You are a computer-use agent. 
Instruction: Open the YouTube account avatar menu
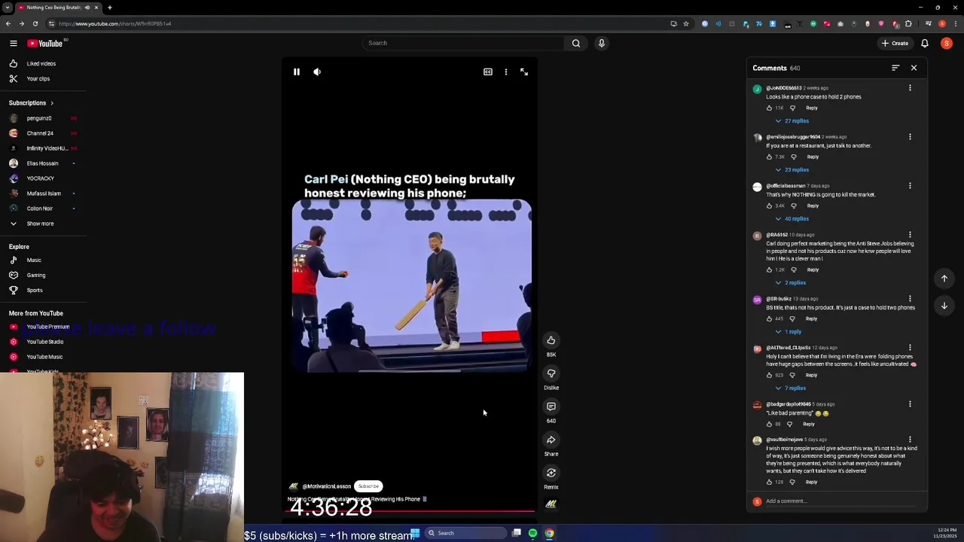pos(947,44)
